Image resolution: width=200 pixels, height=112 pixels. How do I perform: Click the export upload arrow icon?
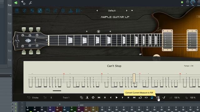(x=87, y=97)
